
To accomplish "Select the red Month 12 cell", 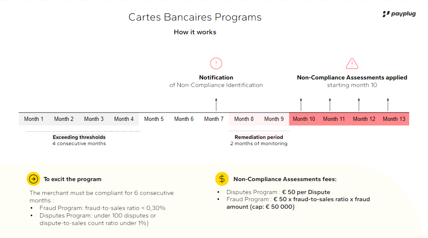I will click(x=364, y=119).
